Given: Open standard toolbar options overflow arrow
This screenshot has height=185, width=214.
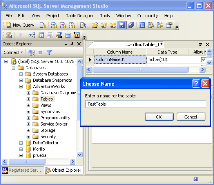Looking at the screenshot, I should (x=177, y=27).
